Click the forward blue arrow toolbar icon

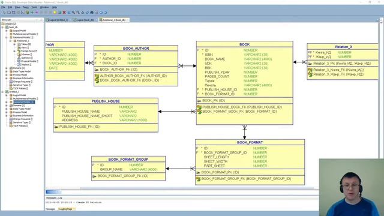point(106,12)
